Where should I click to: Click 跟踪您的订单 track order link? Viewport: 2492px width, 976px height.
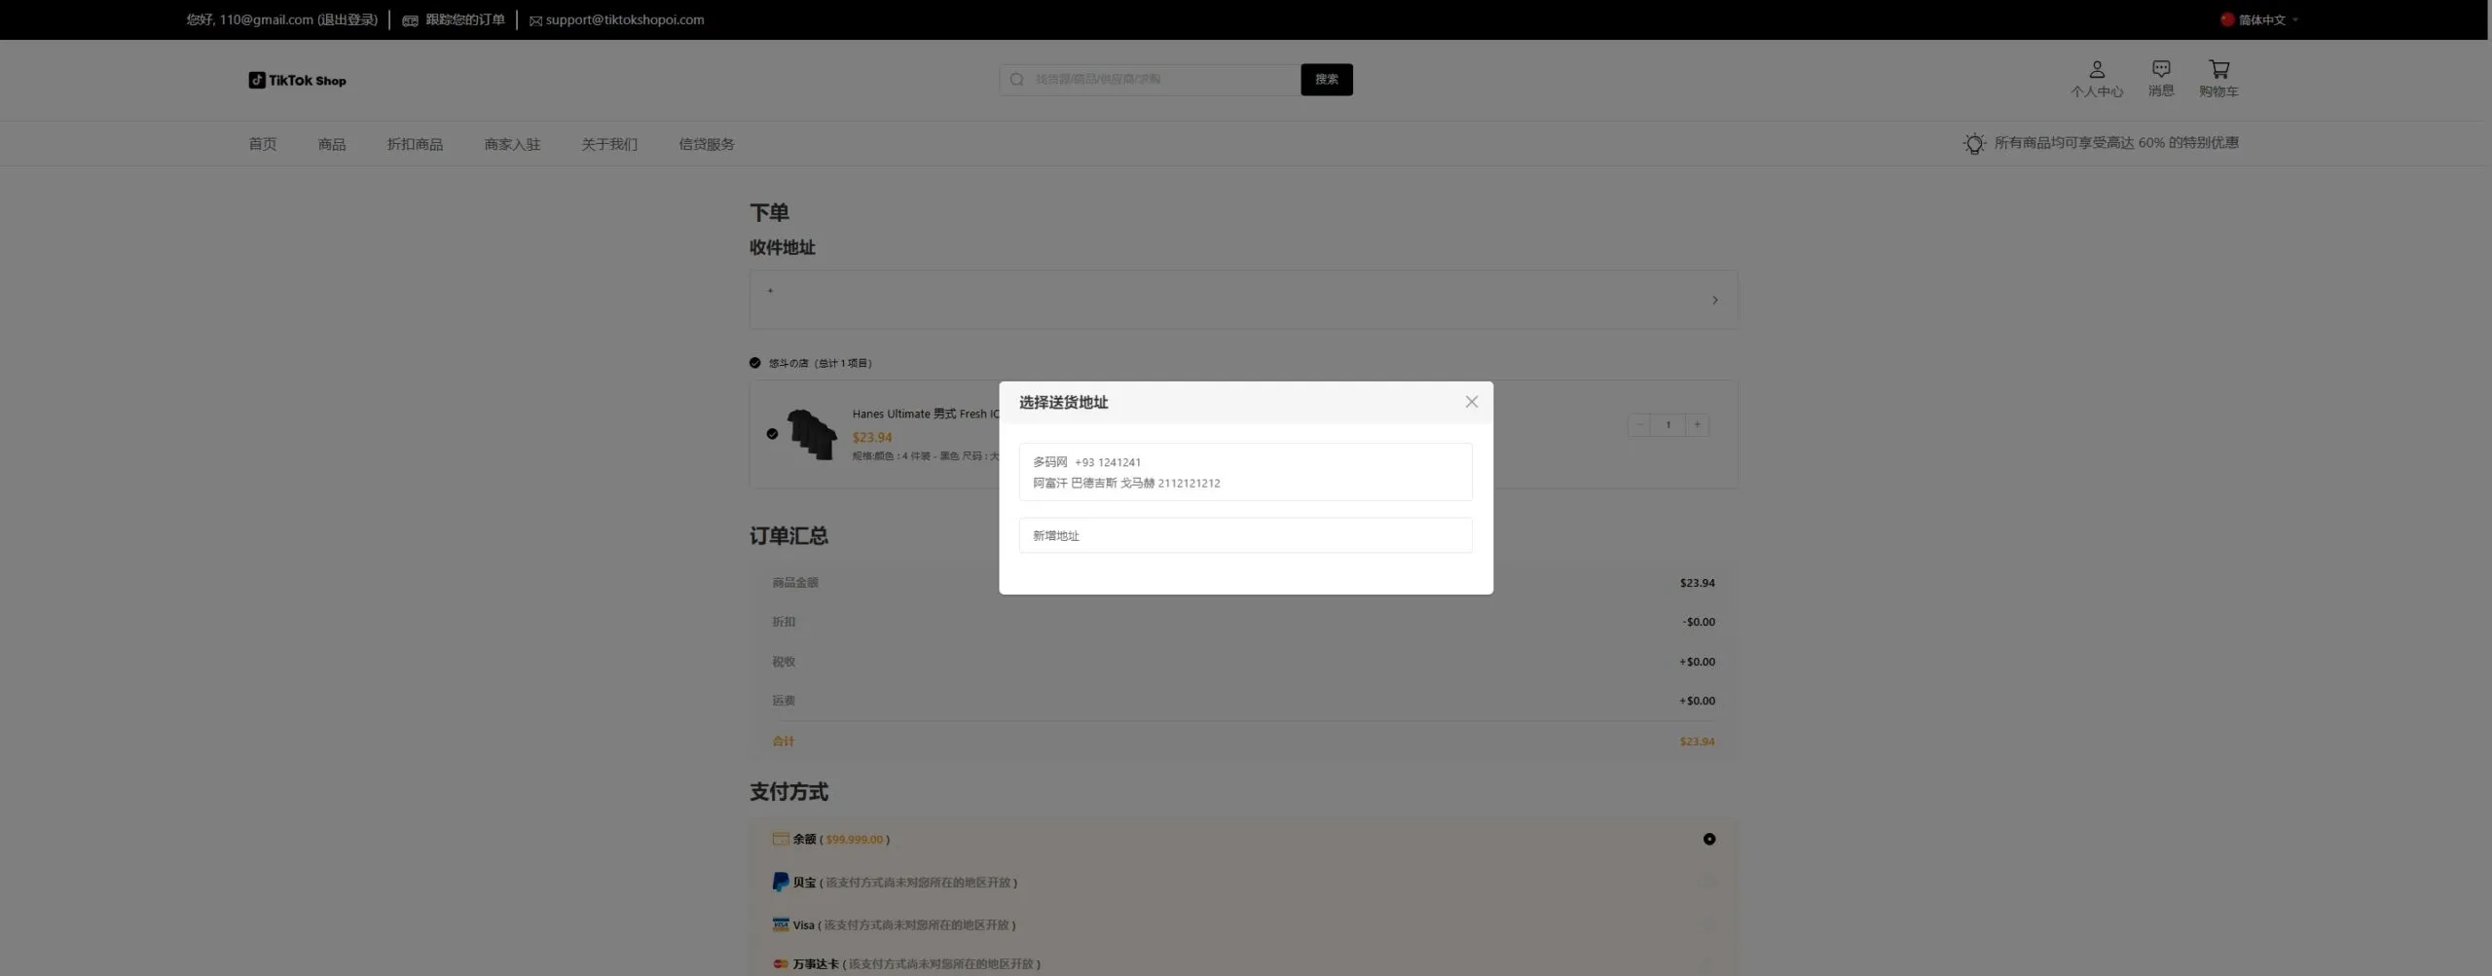[x=464, y=19]
